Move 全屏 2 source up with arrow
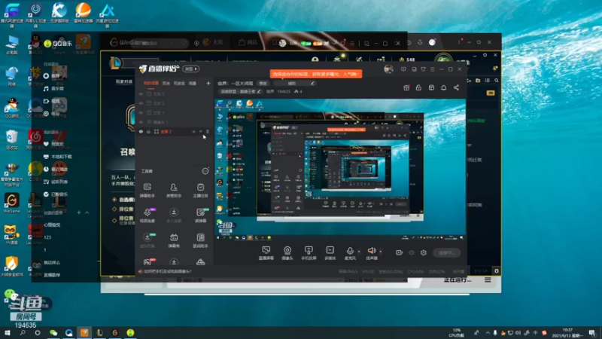Screen dimensions: 602x339 click(194, 131)
